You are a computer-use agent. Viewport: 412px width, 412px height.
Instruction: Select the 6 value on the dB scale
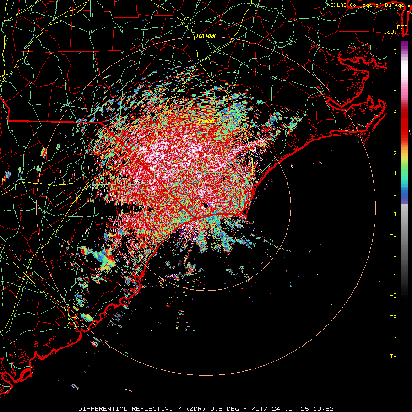[x=395, y=72]
